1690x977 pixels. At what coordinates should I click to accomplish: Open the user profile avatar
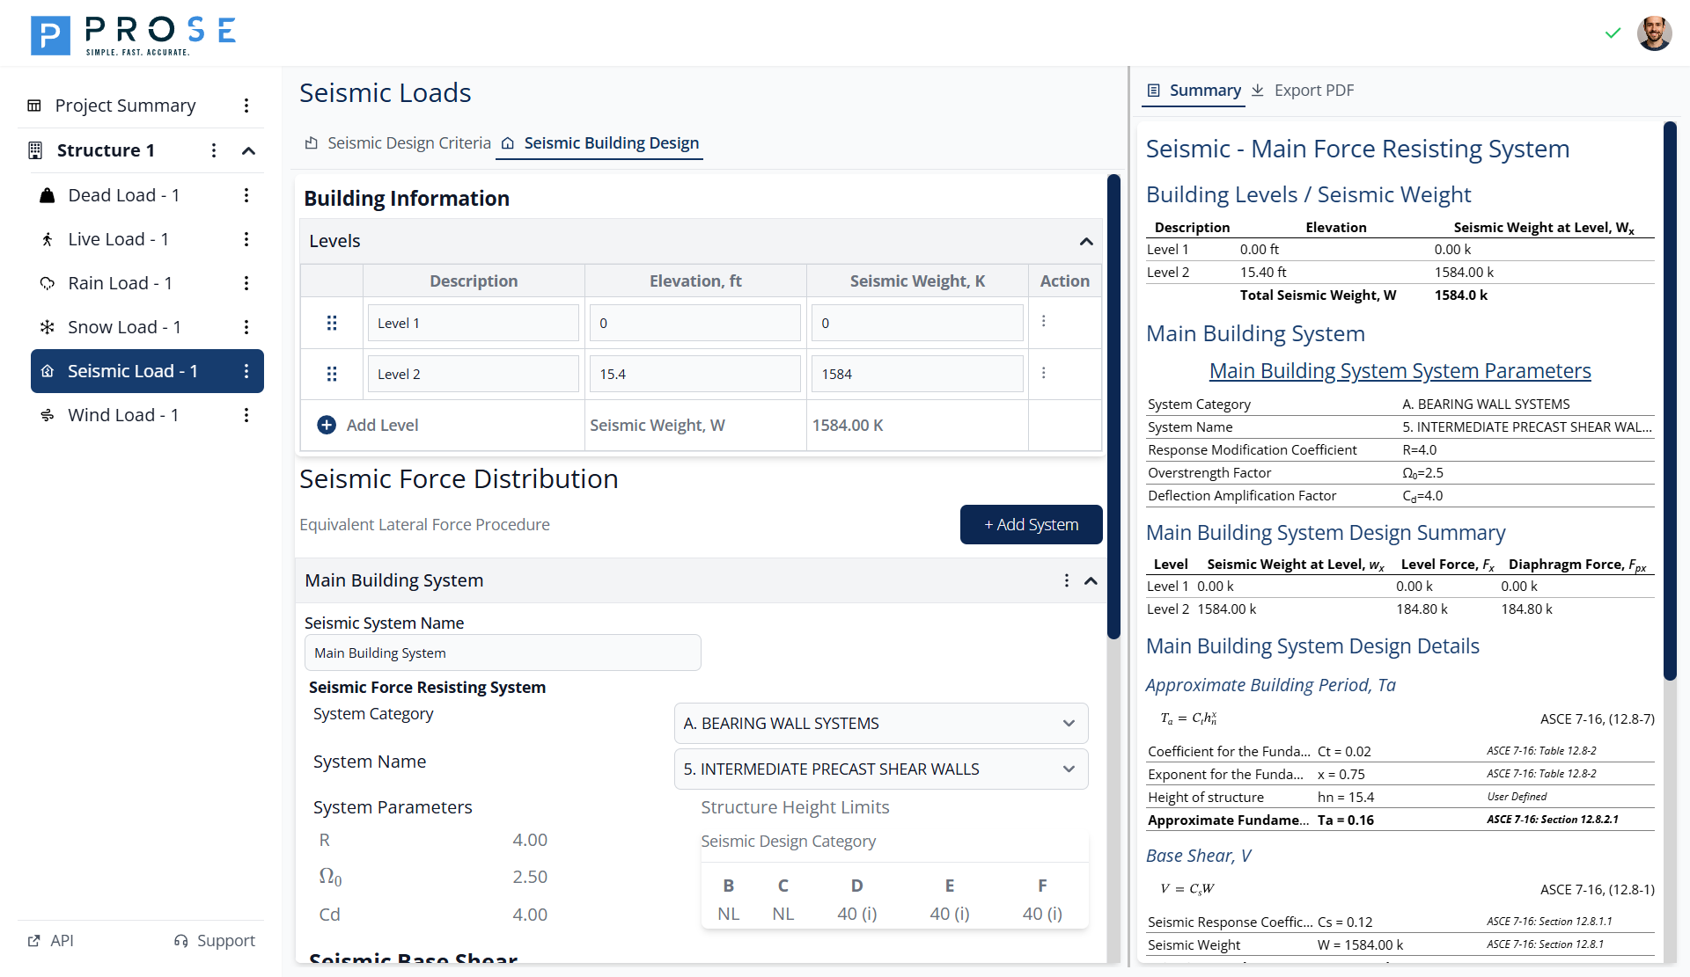coord(1654,33)
